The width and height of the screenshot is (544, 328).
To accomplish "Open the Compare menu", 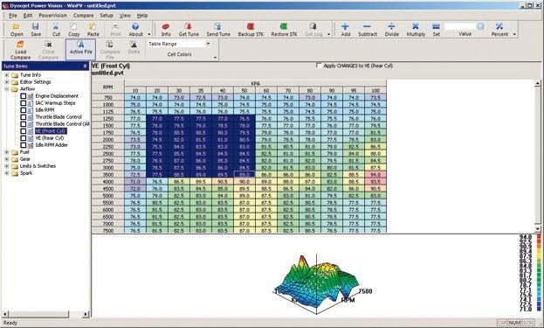I will click(x=83, y=15).
